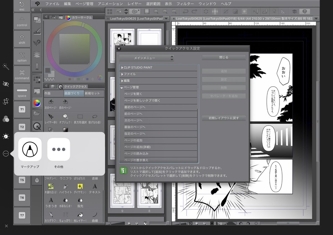Toggle the crossed-out eye visibility icon
The width and height of the screenshot is (333, 235).
pyautogui.click(x=6, y=84)
